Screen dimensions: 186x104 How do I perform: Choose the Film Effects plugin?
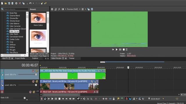tap(14, 53)
